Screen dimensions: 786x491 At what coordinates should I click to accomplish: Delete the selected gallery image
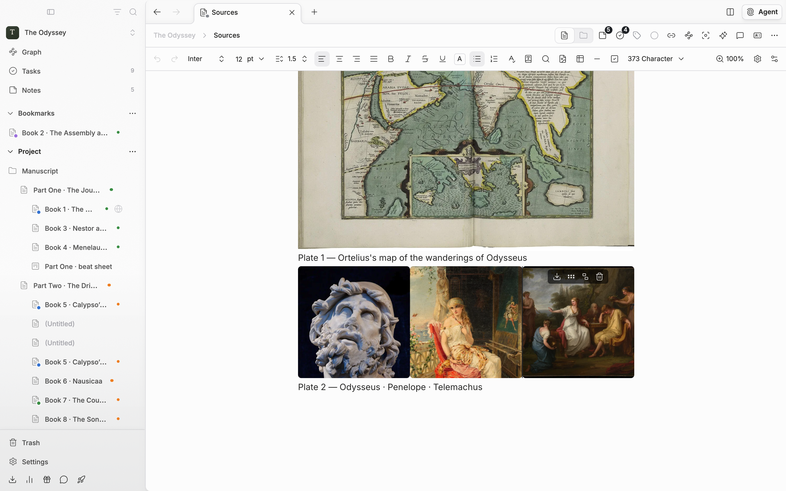(x=599, y=276)
